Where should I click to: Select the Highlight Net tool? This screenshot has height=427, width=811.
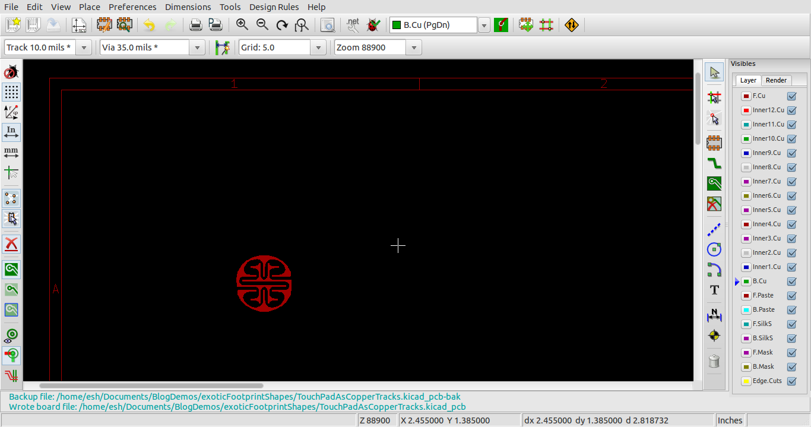coord(714,96)
